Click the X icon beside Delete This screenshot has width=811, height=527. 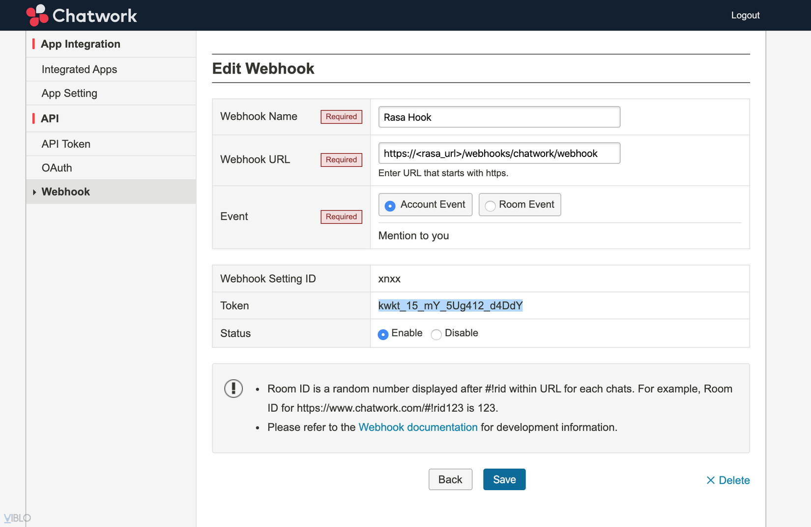710,480
